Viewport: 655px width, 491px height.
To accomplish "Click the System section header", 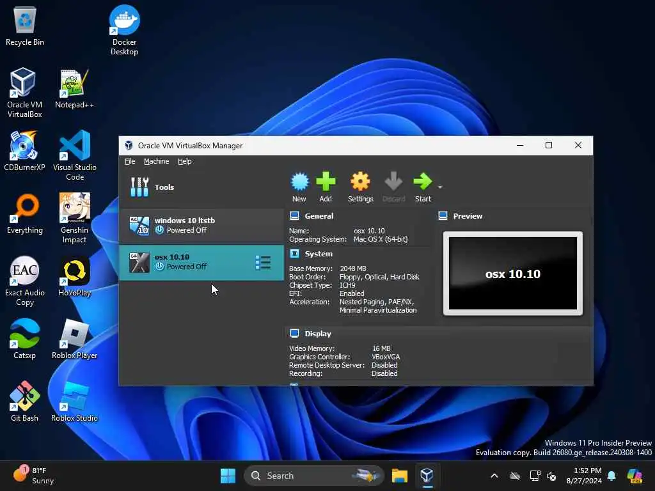I will (319, 254).
